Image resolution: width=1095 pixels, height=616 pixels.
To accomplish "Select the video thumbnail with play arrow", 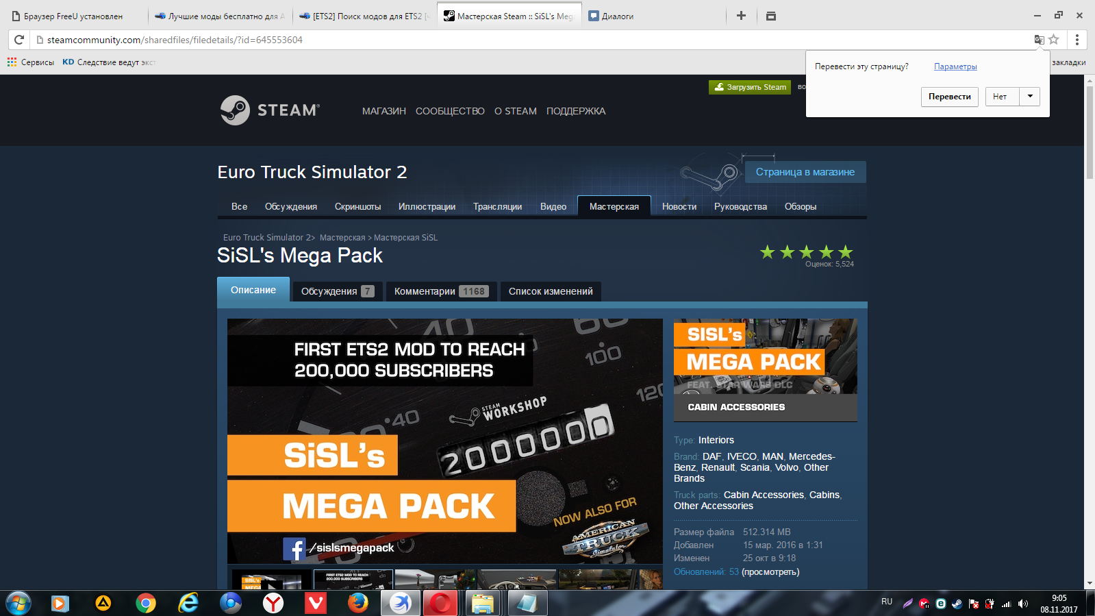I will [271, 580].
